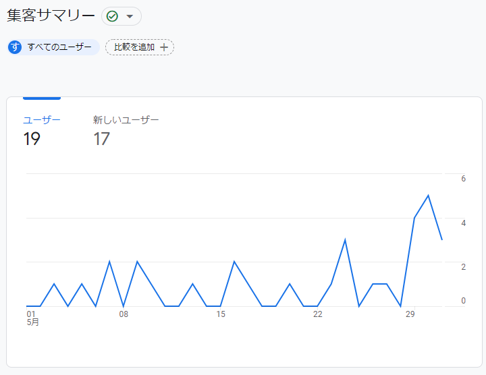Click the plus icon in 比較を追加
486x375 pixels.
point(163,47)
